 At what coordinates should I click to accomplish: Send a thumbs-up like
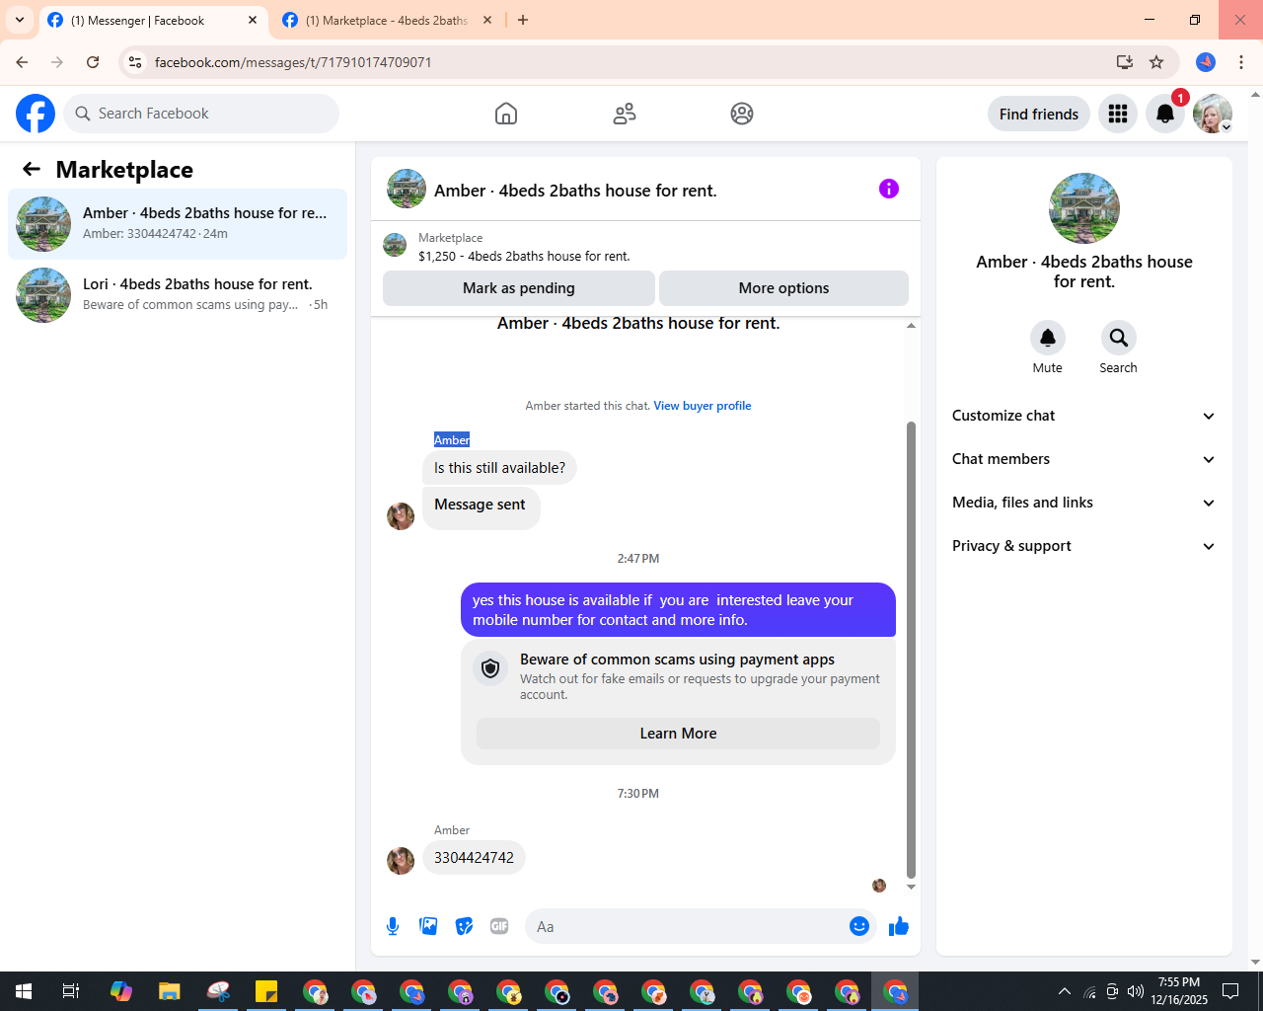pyautogui.click(x=899, y=926)
